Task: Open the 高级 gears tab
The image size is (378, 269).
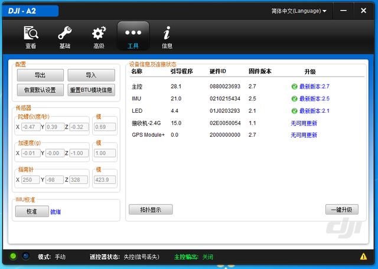Action: 99,37
